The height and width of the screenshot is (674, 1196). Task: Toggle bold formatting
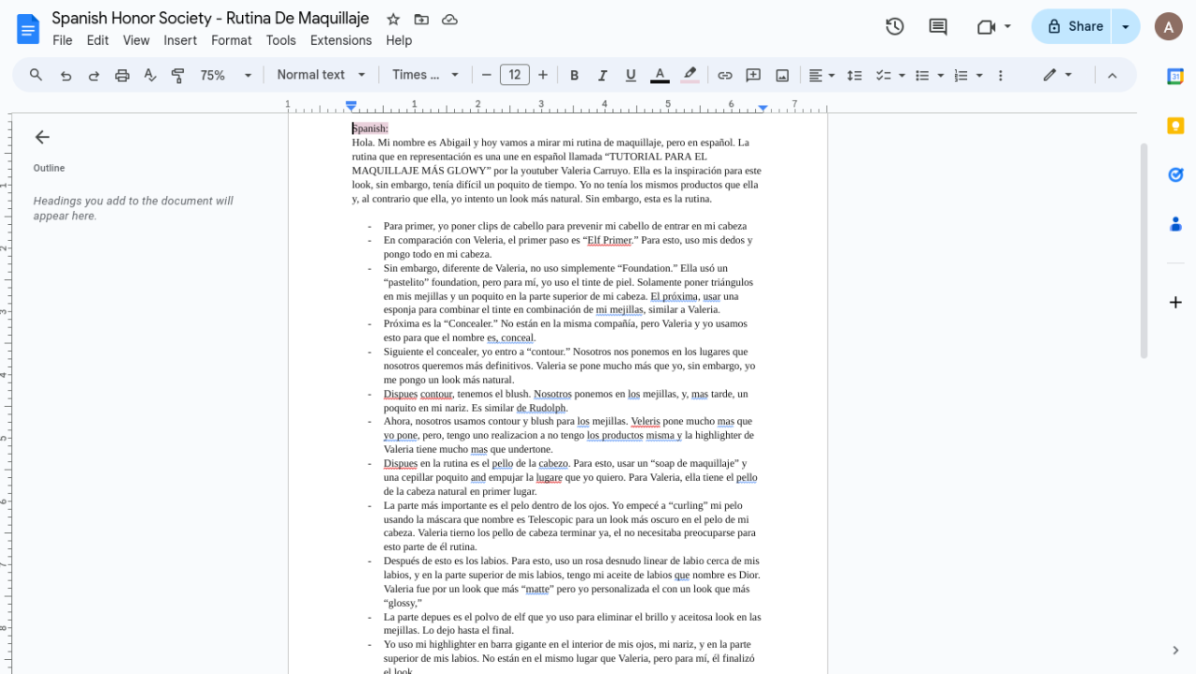575,76
